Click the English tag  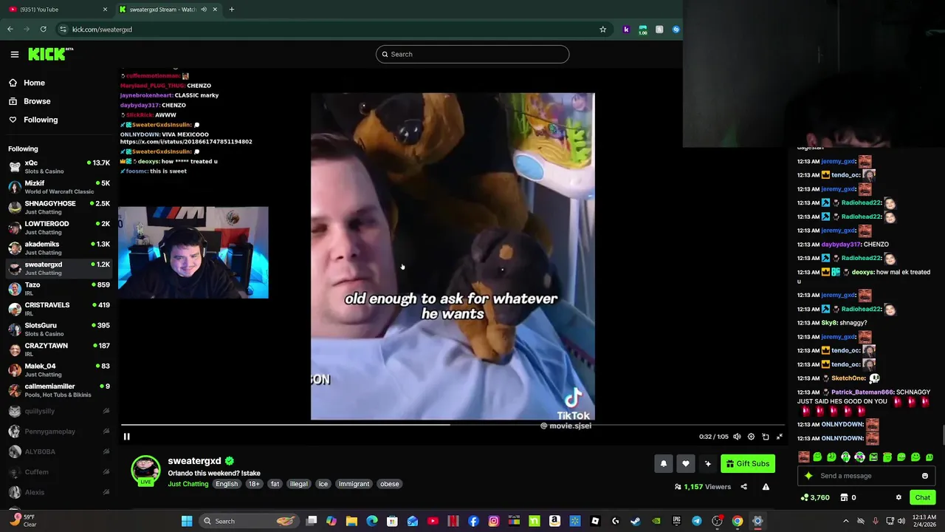[227, 484]
